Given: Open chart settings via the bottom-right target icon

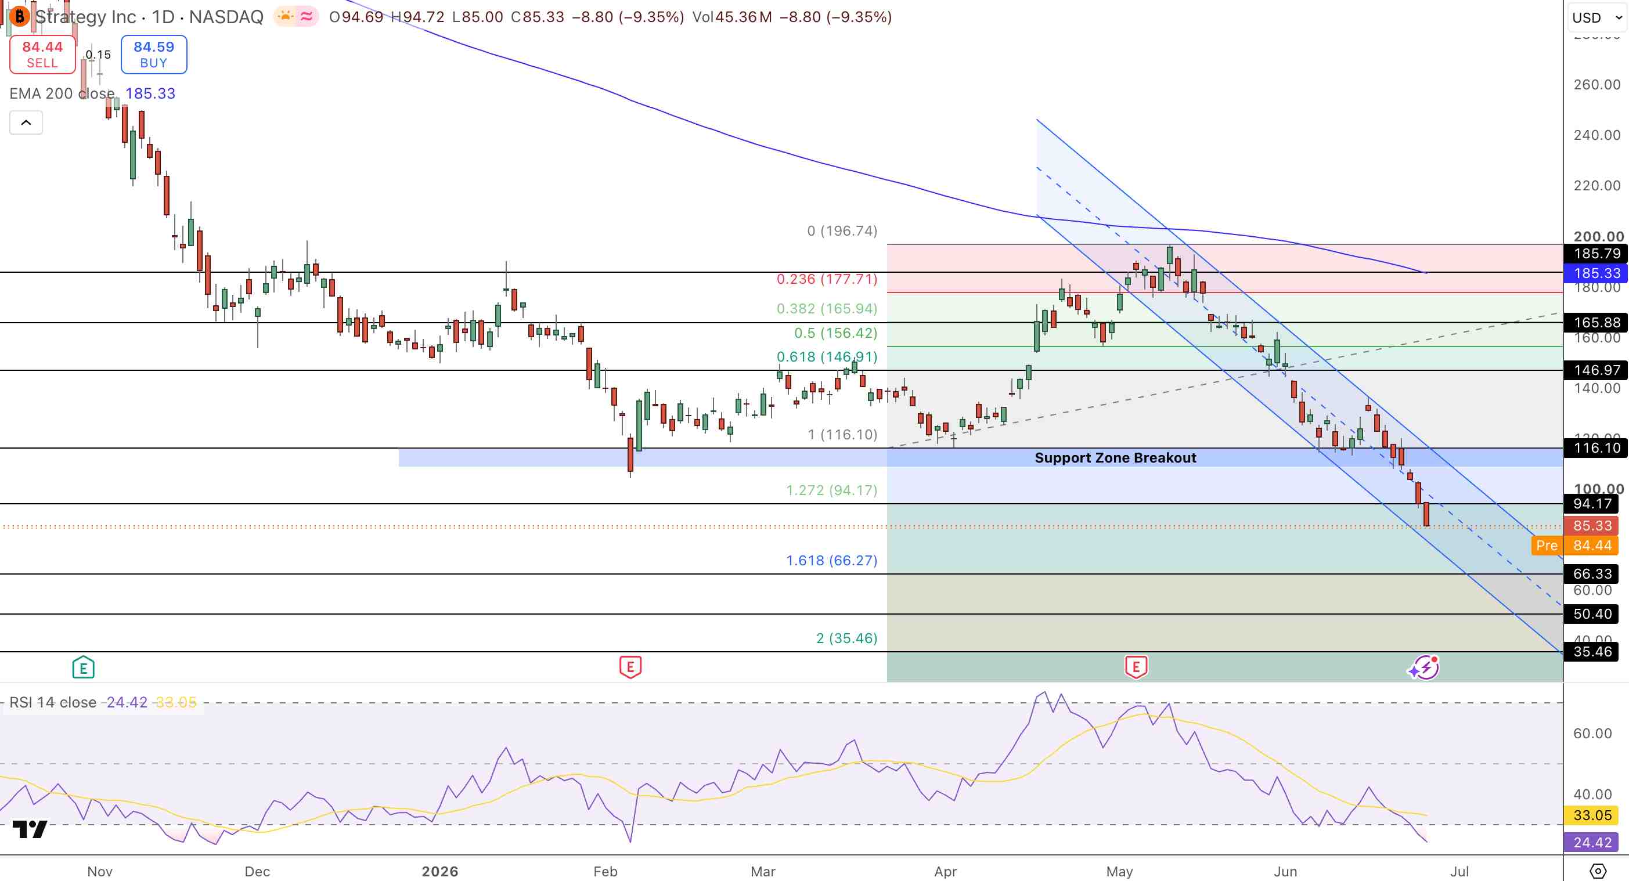Looking at the screenshot, I should coord(1598,871).
